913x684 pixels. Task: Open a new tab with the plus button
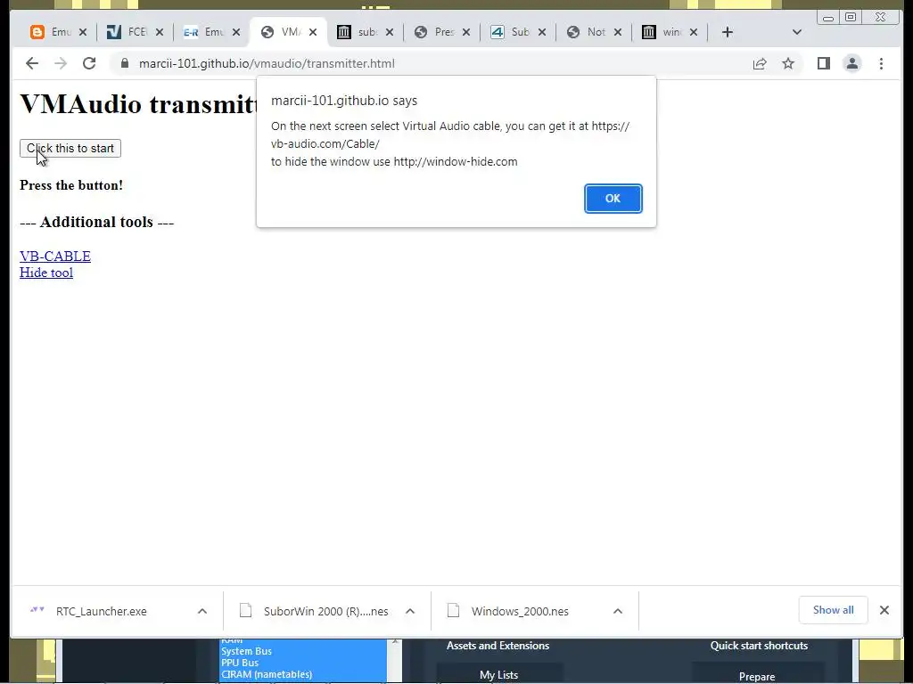coord(728,32)
